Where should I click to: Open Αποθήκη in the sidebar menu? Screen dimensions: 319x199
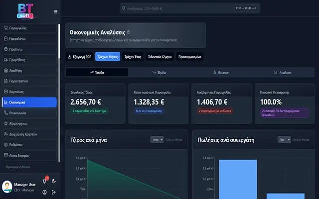coord(29,71)
